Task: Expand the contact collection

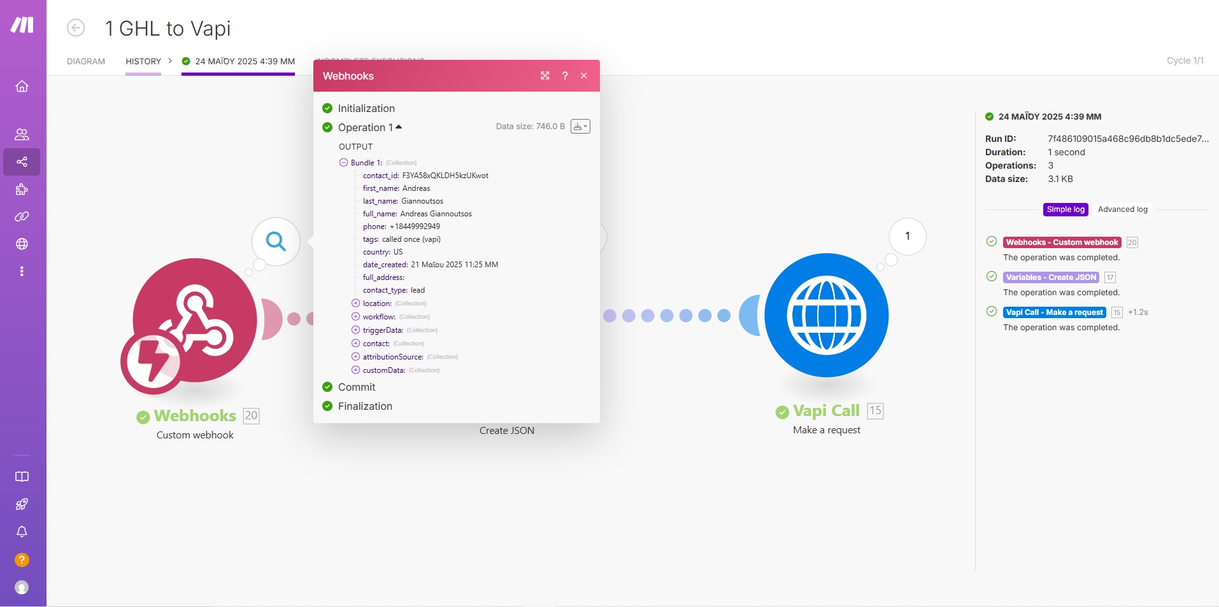Action: [x=355, y=344]
